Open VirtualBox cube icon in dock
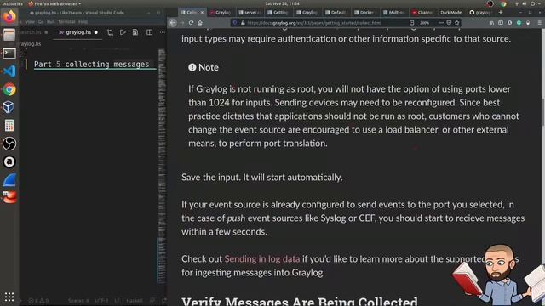 [x=9, y=107]
